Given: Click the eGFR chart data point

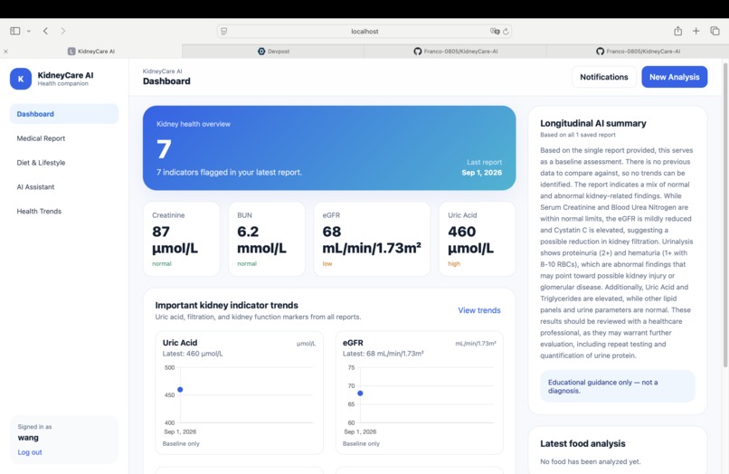Looking at the screenshot, I should click(x=360, y=393).
